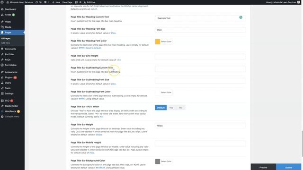Click the Wordfence icon in sidebar
This screenshot has width=303, height=170.
[2, 111]
